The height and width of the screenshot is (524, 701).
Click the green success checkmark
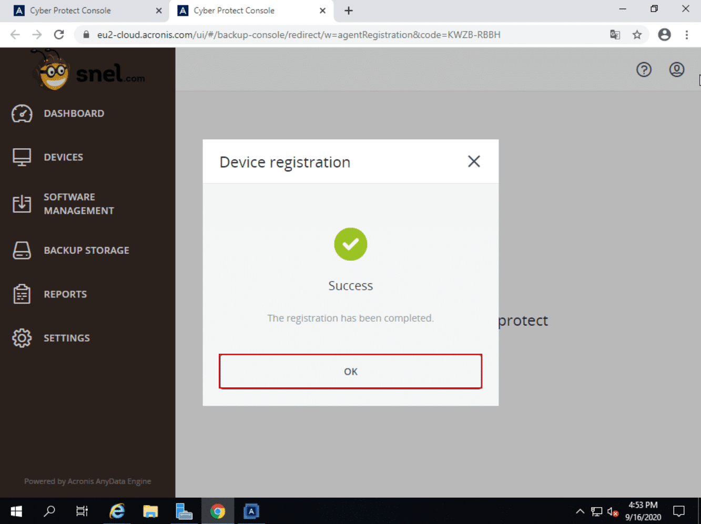pos(350,244)
